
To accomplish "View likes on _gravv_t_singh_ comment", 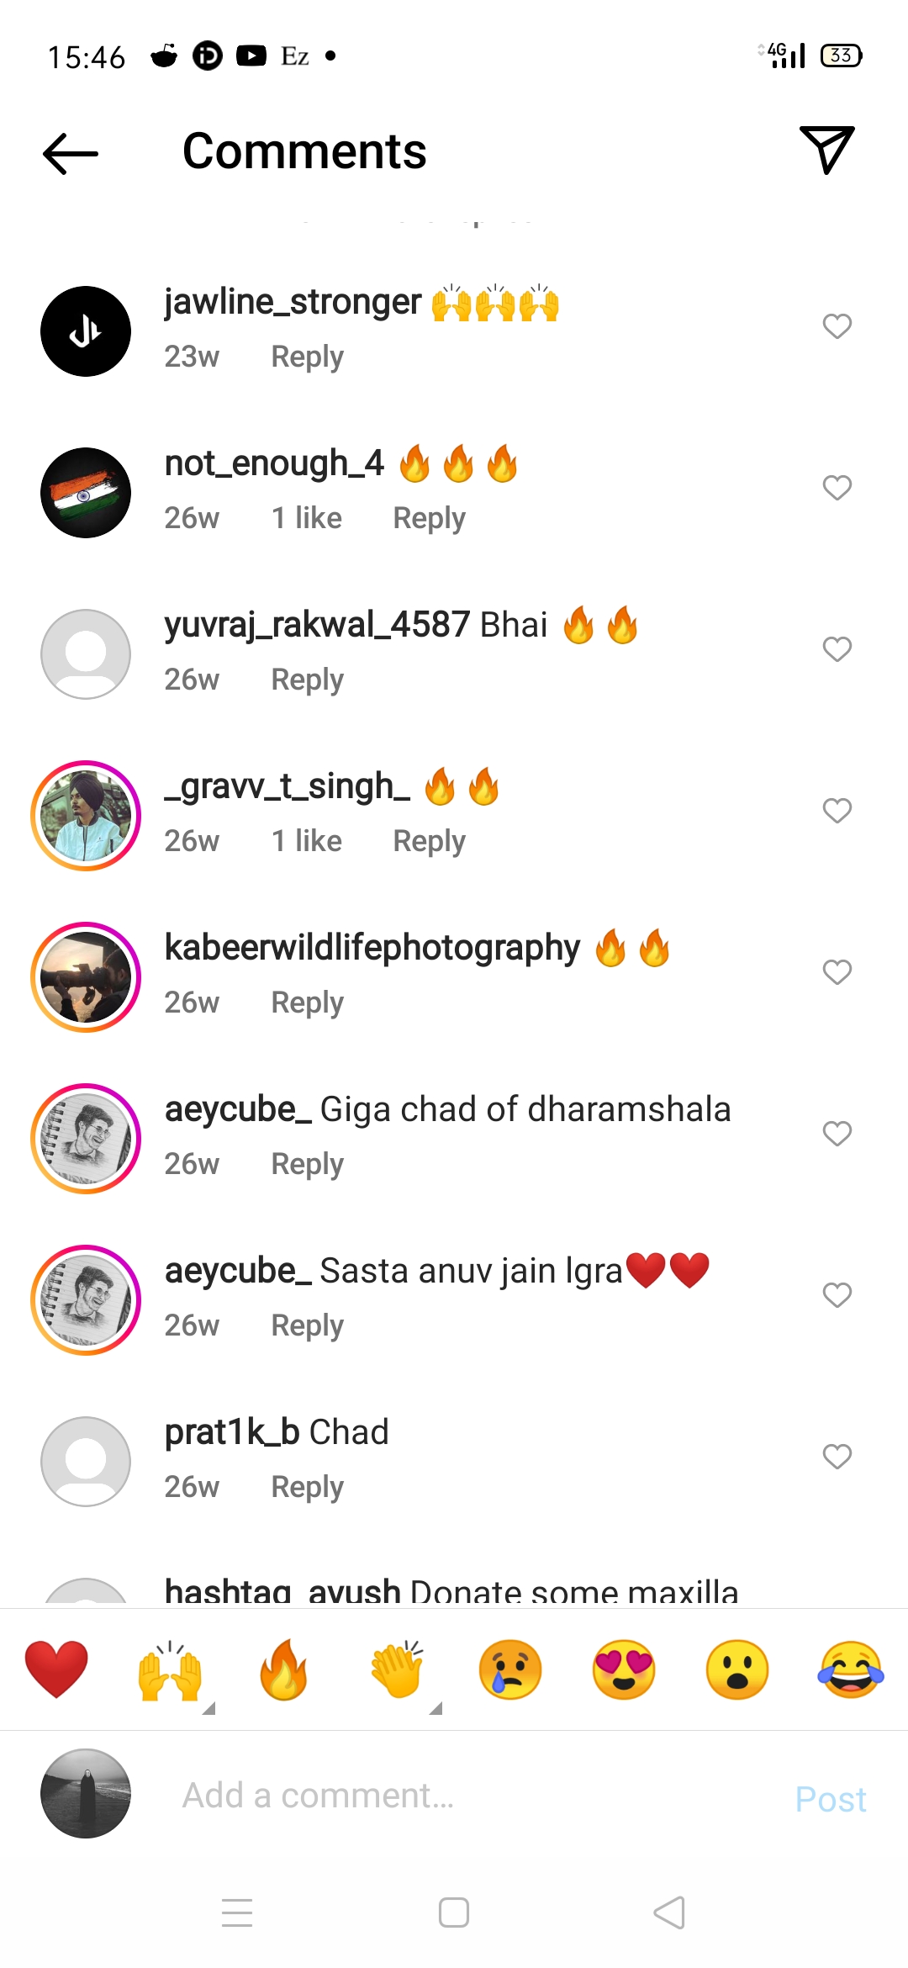I will pos(307,841).
